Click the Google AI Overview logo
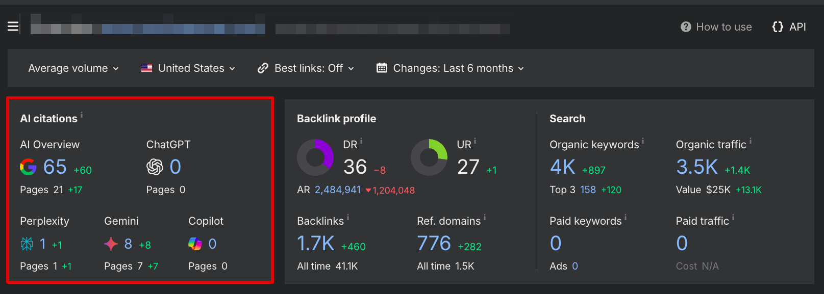The image size is (824, 294). 28,167
